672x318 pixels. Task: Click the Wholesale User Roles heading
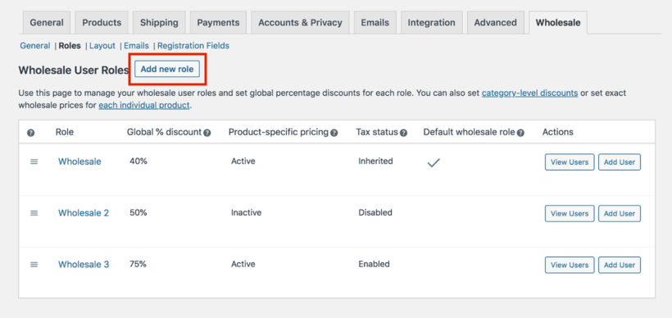(74, 70)
